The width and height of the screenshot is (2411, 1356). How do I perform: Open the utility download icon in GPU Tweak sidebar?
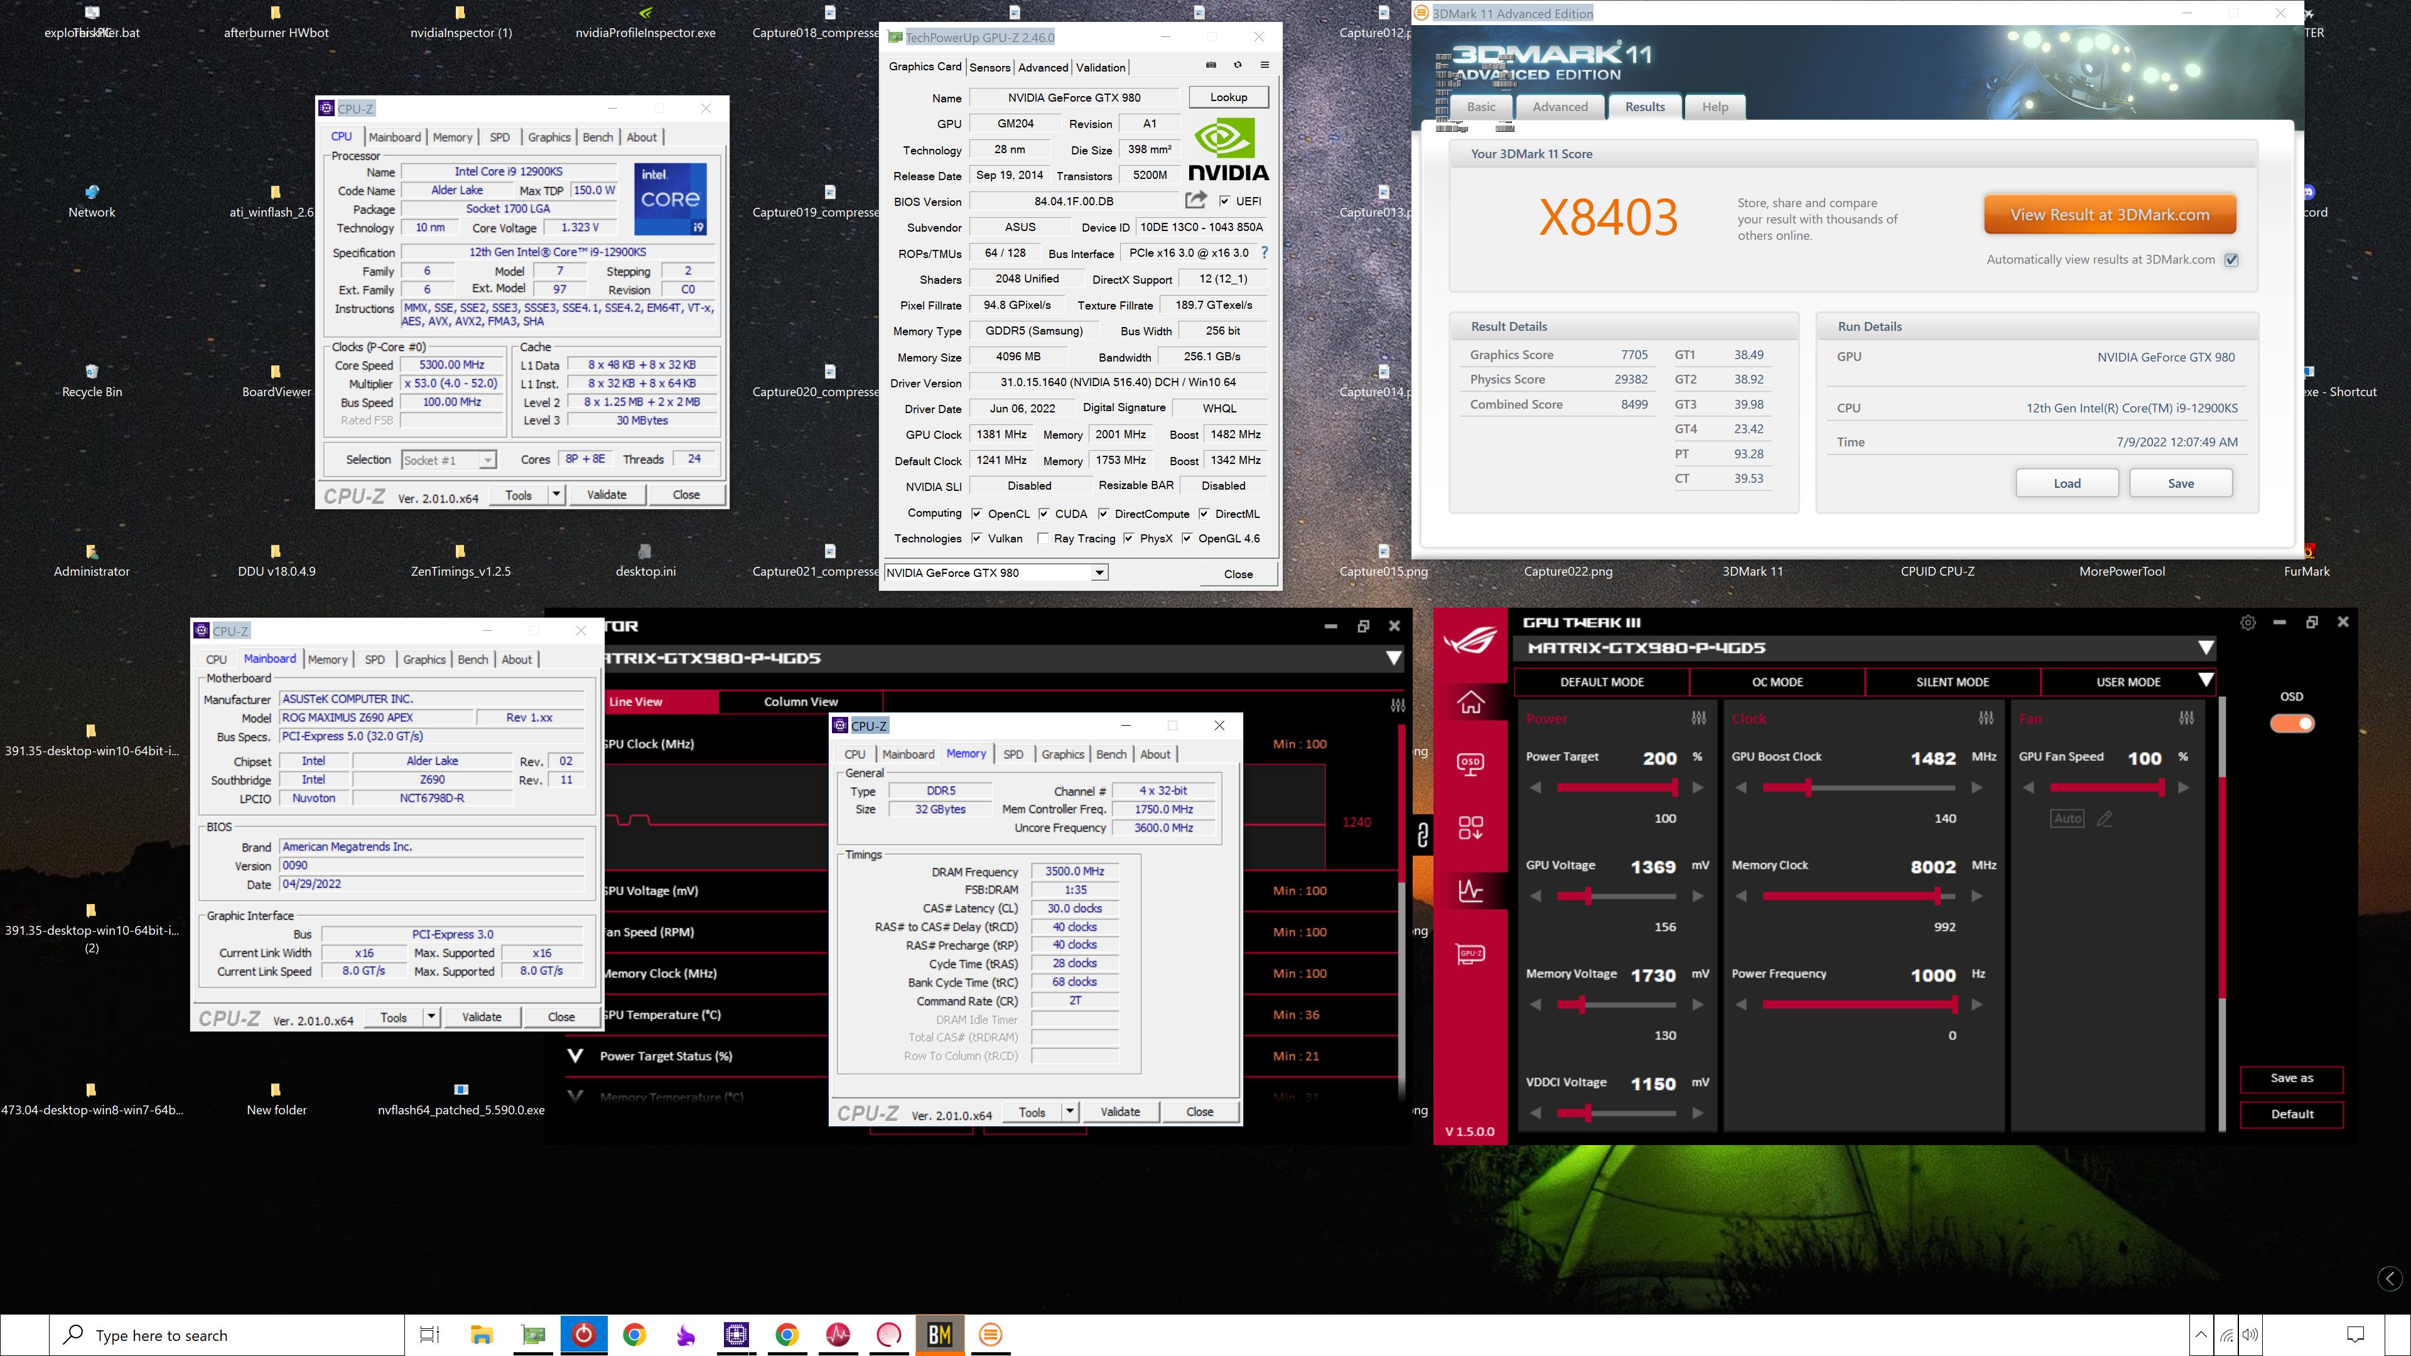(x=1470, y=827)
